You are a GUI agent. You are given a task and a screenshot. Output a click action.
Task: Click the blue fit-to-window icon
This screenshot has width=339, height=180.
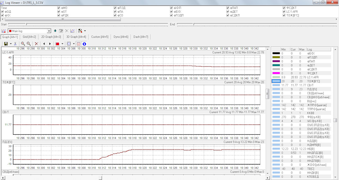coord(69,44)
